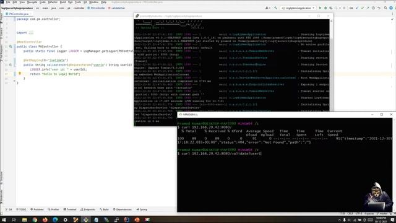Click Run with Coverage icon
Screen dimensions: 396x223
[x=330, y=8]
